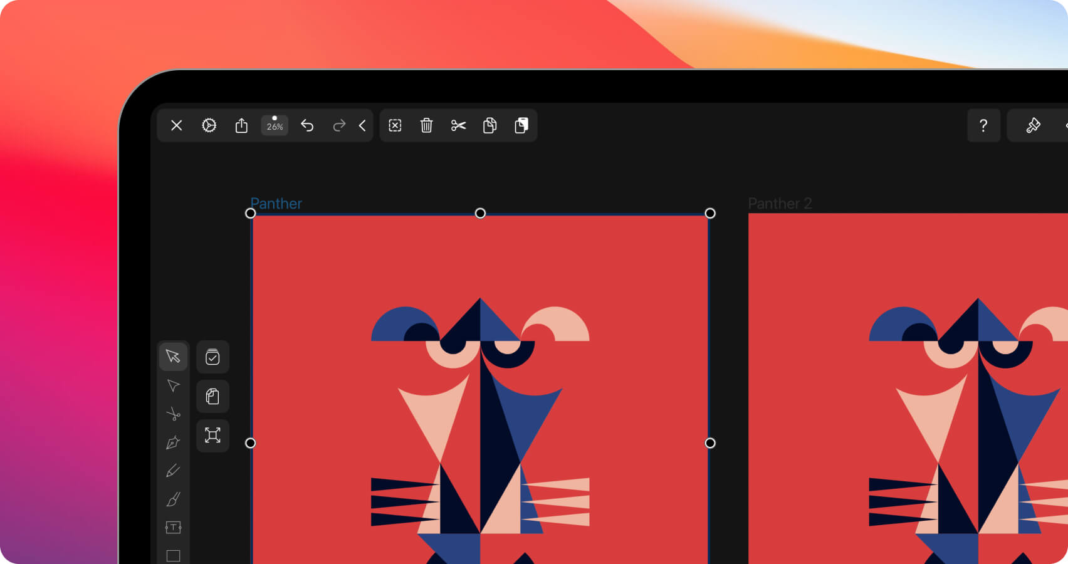The width and height of the screenshot is (1068, 564).
Task: Close the document with the X icon
Action: coord(177,125)
